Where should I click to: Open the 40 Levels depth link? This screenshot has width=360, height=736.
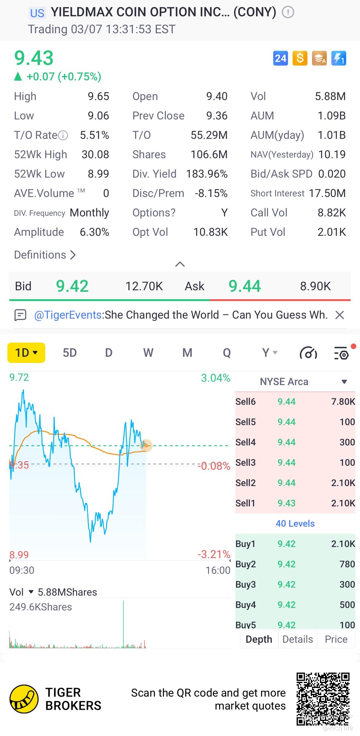coord(295,524)
